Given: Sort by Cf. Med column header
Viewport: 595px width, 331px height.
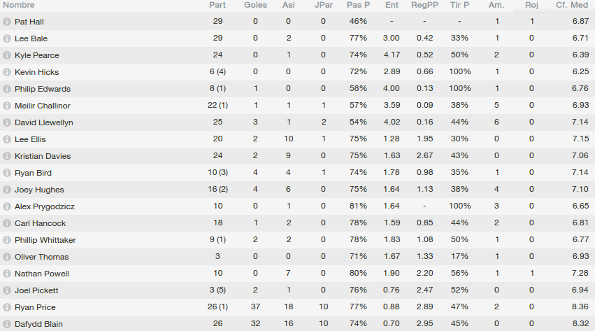Looking at the screenshot, I should pos(571,5).
